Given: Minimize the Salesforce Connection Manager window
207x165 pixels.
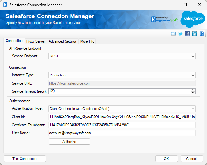Looking at the screenshot, I should coord(171,5).
